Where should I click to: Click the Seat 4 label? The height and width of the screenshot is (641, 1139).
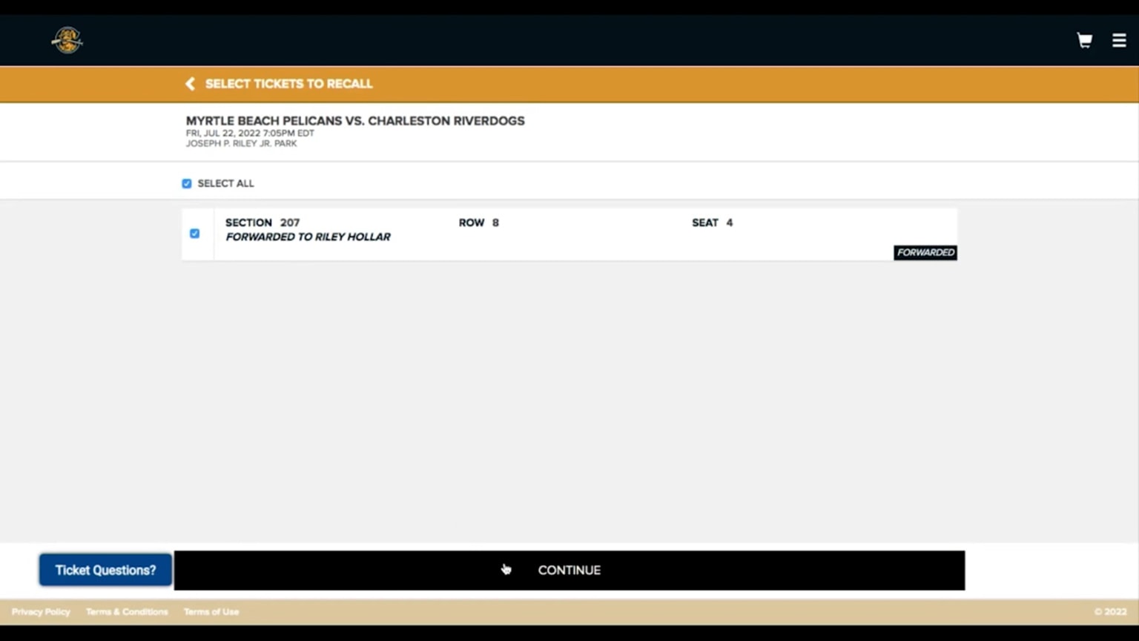pyautogui.click(x=712, y=223)
